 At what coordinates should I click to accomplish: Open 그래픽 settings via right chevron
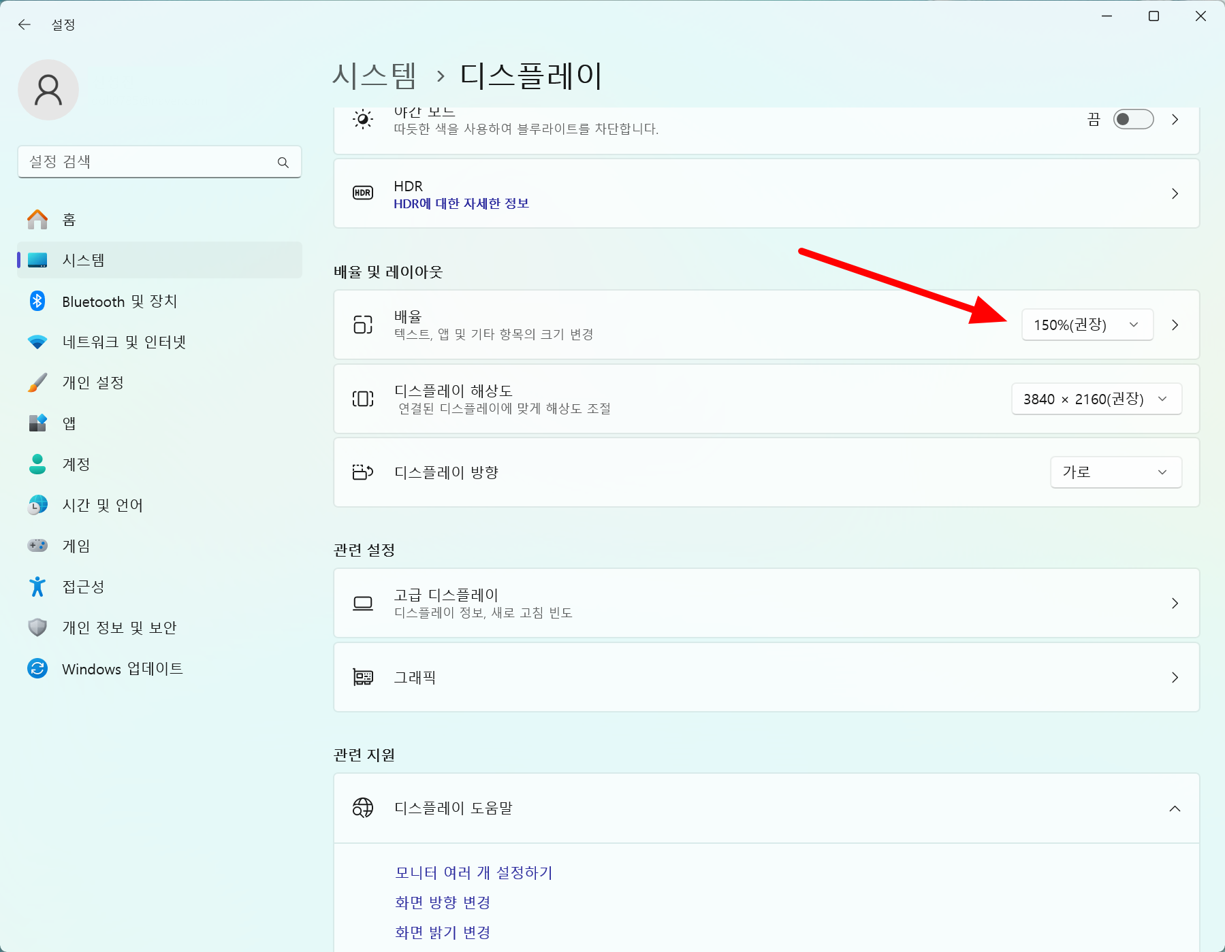pos(1175,677)
